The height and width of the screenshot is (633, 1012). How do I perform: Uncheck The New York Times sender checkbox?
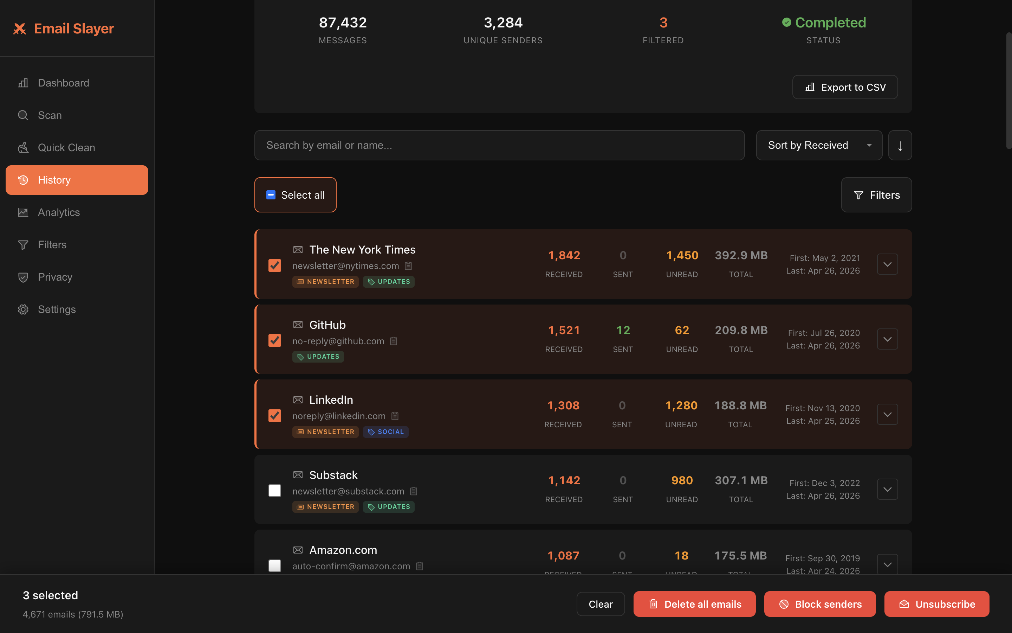pos(275,266)
